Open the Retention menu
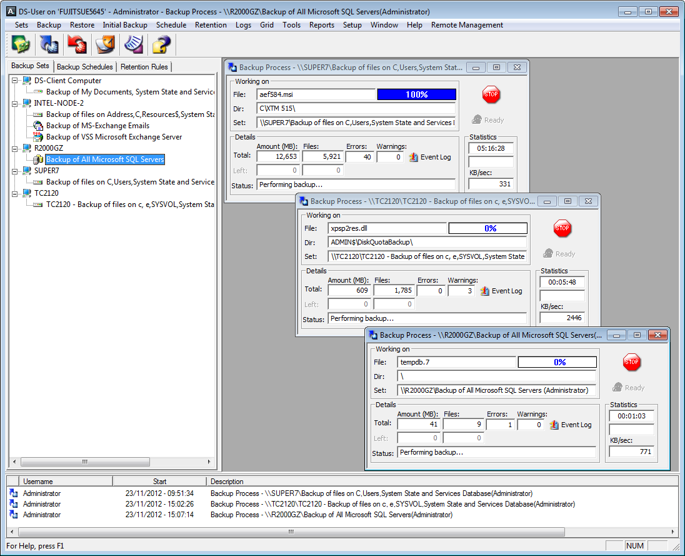The image size is (685, 556). point(211,25)
